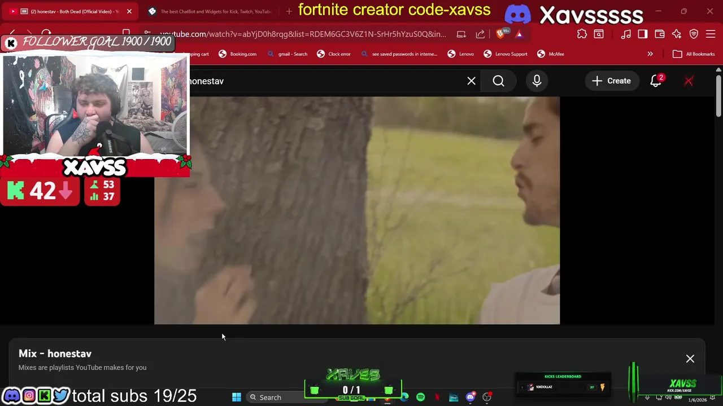Open the OBS Studio taskbar icon
The image size is (723, 406).
click(x=486, y=397)
